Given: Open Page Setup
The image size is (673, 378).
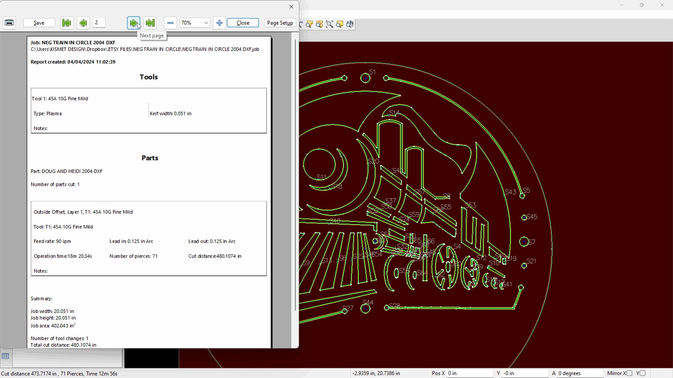Looking at the screenshot, I should point(280,23).
